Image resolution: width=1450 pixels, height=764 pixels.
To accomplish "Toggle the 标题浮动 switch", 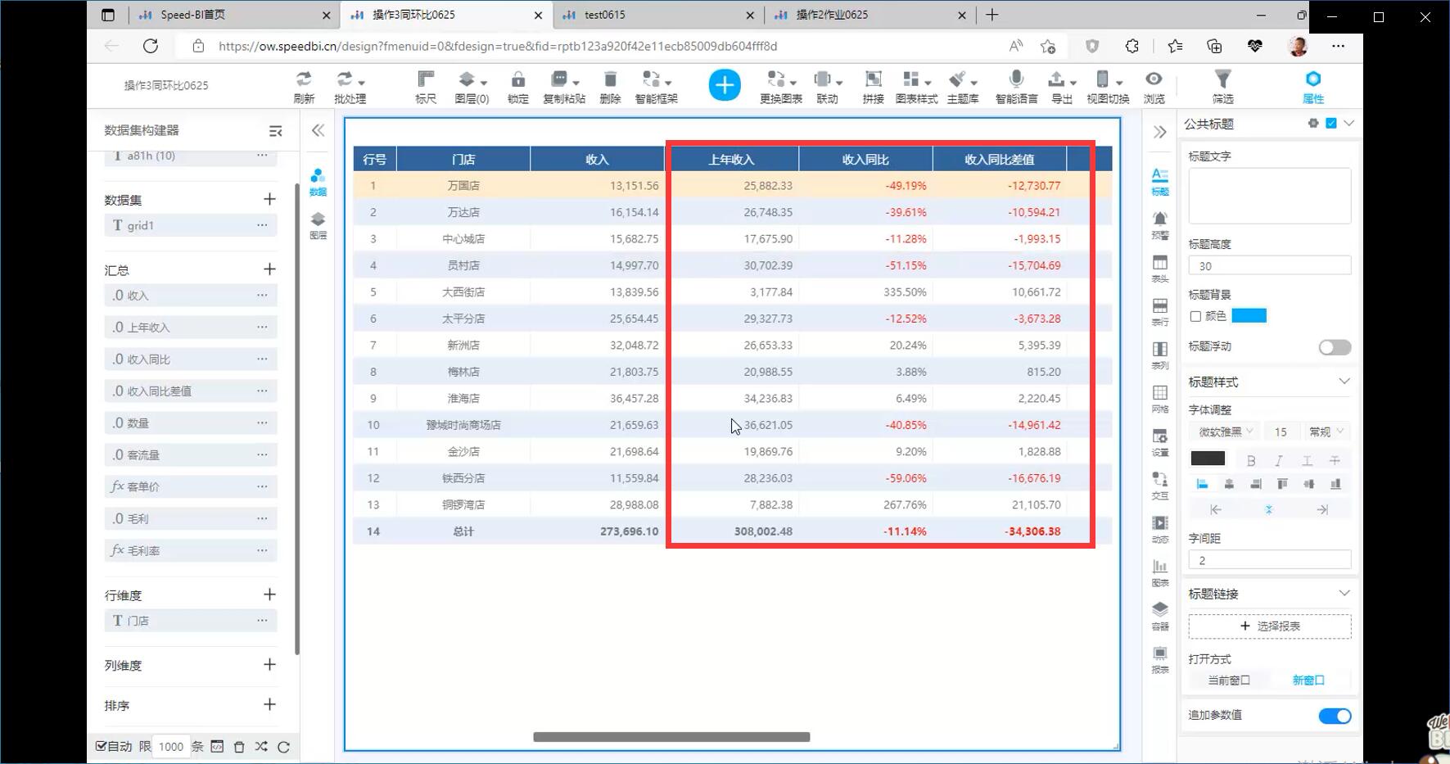I will pyautogui.click(x=1334, y=347).
